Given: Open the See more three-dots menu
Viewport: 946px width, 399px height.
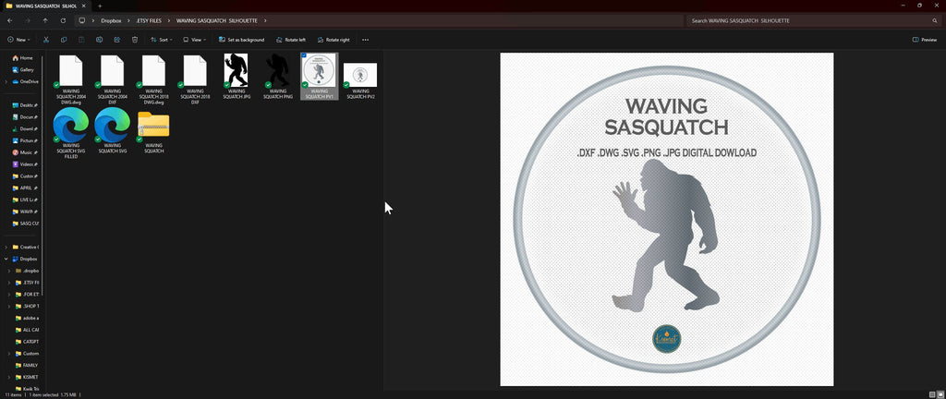Looking at the screenshot, I should [366, 40].
